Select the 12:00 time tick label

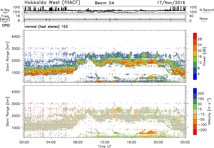pos(105,142)
